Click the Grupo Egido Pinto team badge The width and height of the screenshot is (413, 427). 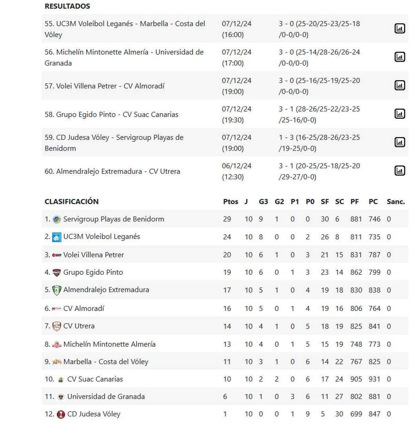58,272
